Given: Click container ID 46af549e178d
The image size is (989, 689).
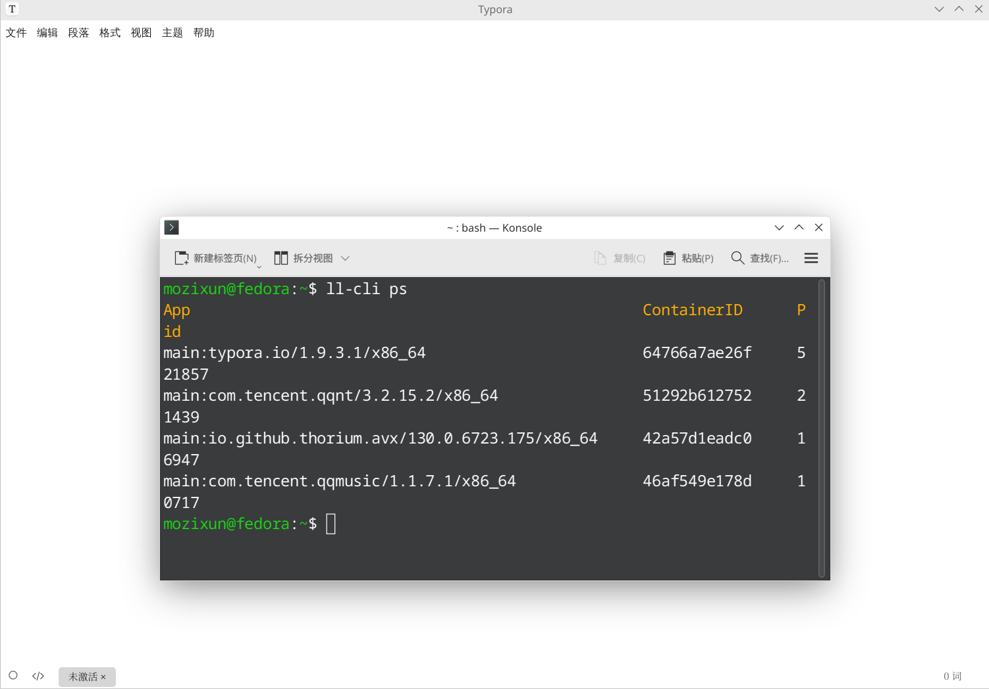Looking at the screenshot, I should point(697,482).
